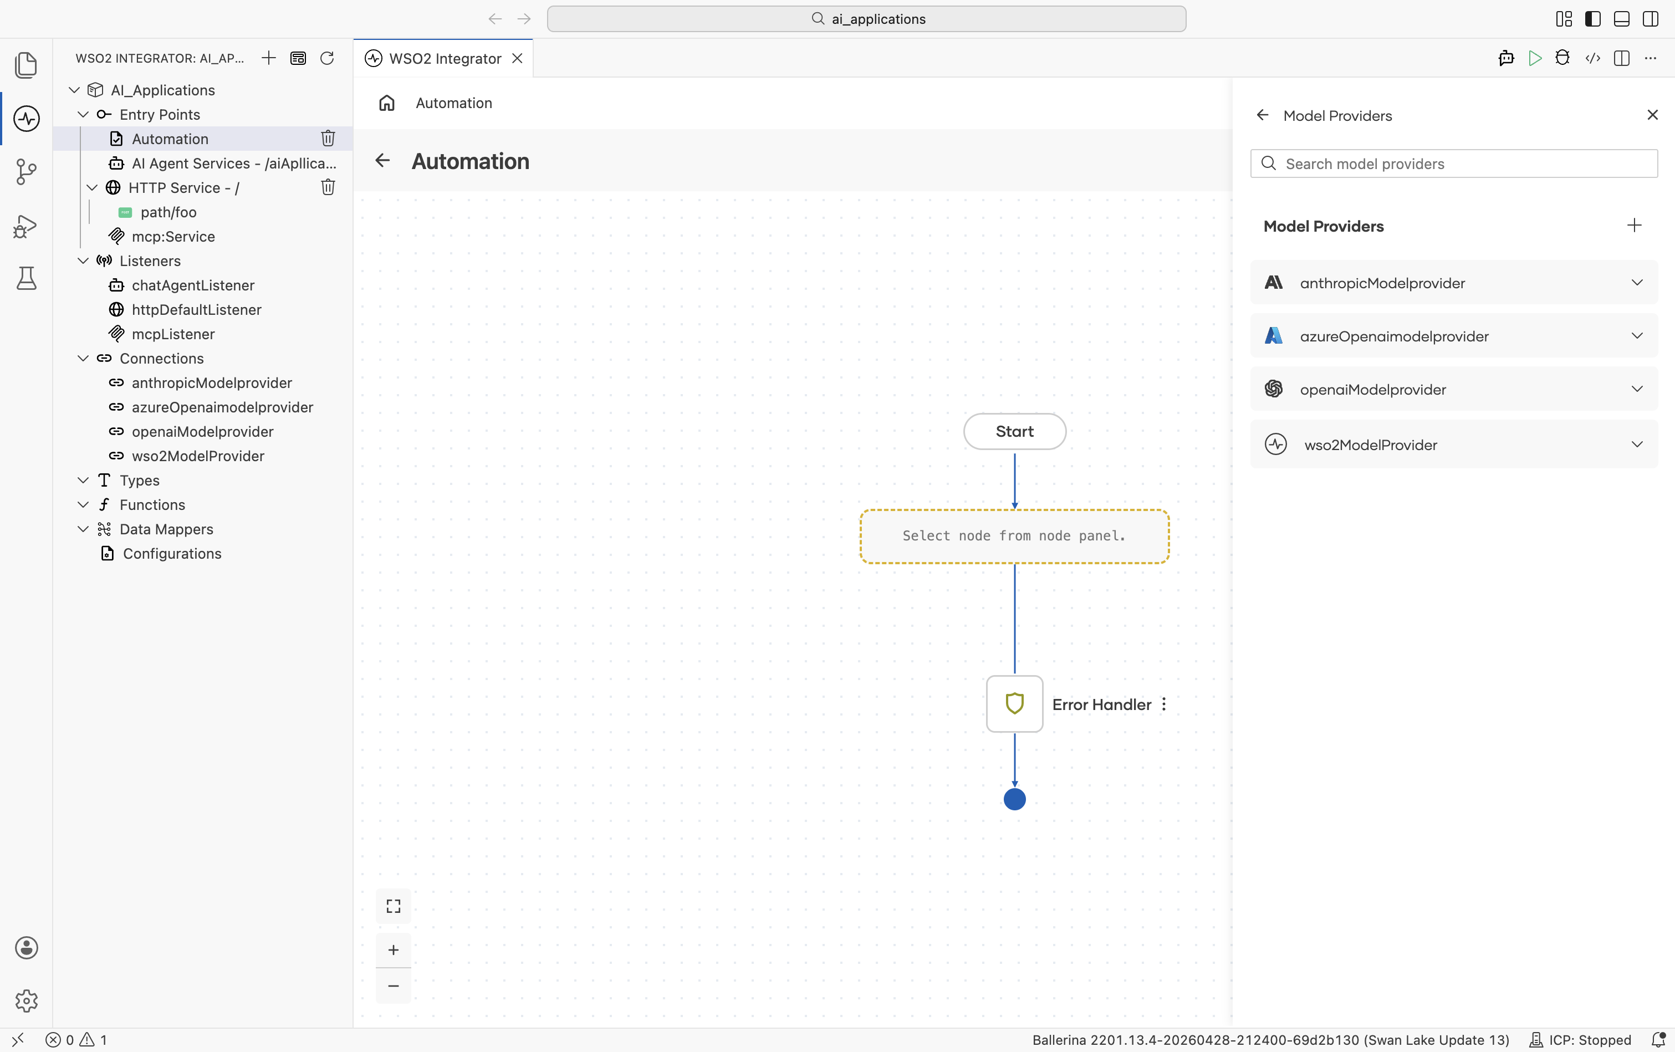Collapse the AI_Applications tree root
1675x1052 pixels.
point(74,90)
